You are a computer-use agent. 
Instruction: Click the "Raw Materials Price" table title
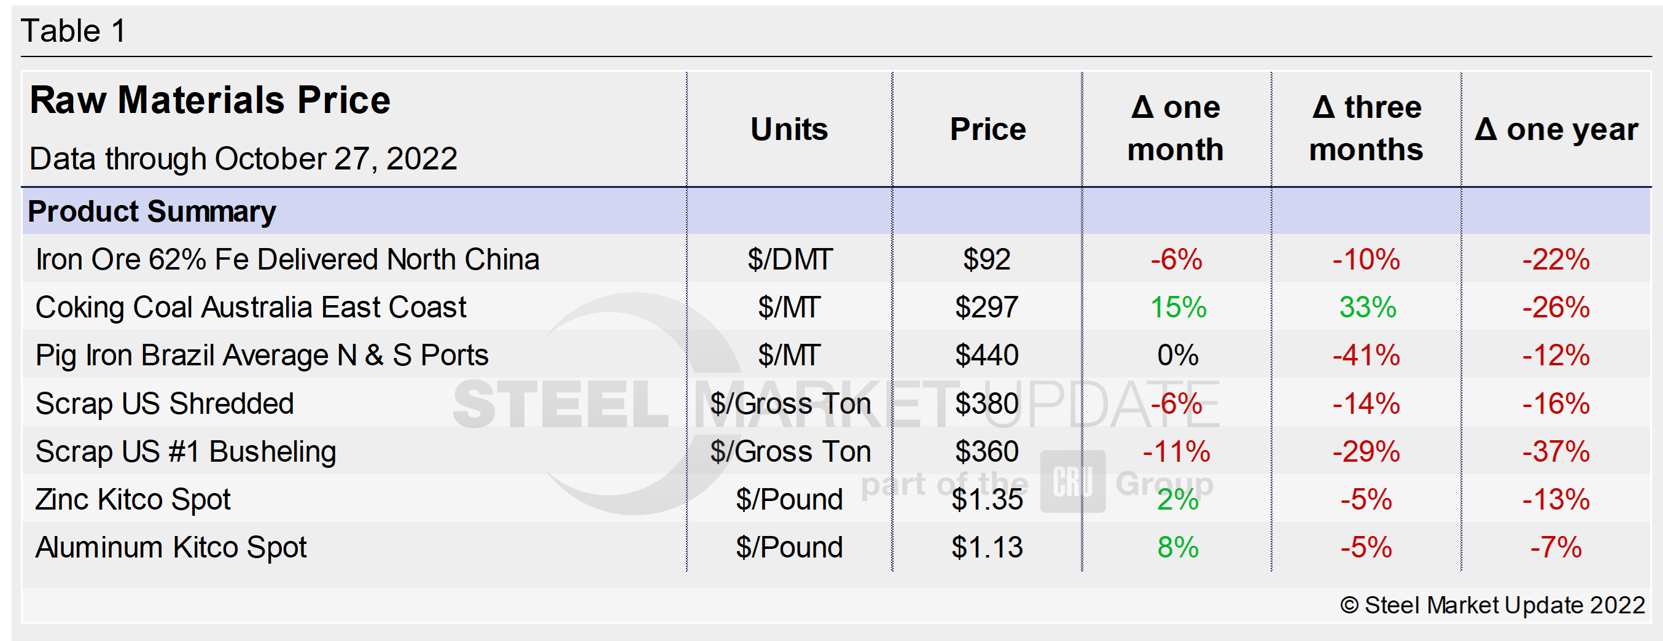[210, 101]
